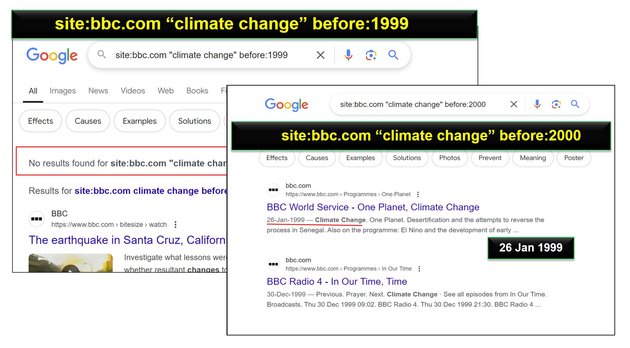
Task: Click the Poster filter chip
Action: [x=574, y=158]
